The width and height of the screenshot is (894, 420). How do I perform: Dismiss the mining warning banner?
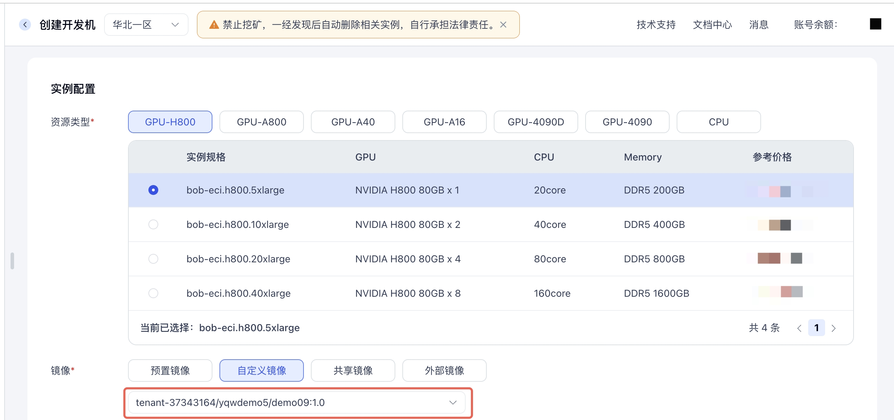(x=503, y=25)
